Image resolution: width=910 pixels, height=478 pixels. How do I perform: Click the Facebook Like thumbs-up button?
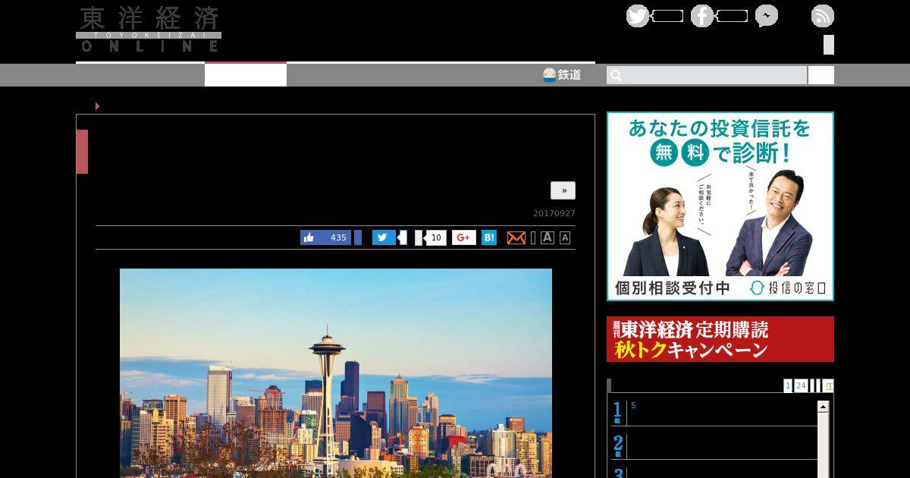326,237
